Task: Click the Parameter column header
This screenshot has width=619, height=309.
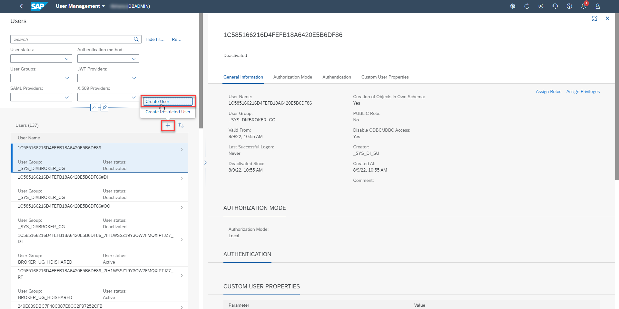Action: (239, 305)
